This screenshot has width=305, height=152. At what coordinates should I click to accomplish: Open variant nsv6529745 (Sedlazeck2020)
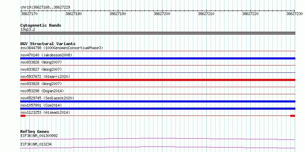point(47,98)
